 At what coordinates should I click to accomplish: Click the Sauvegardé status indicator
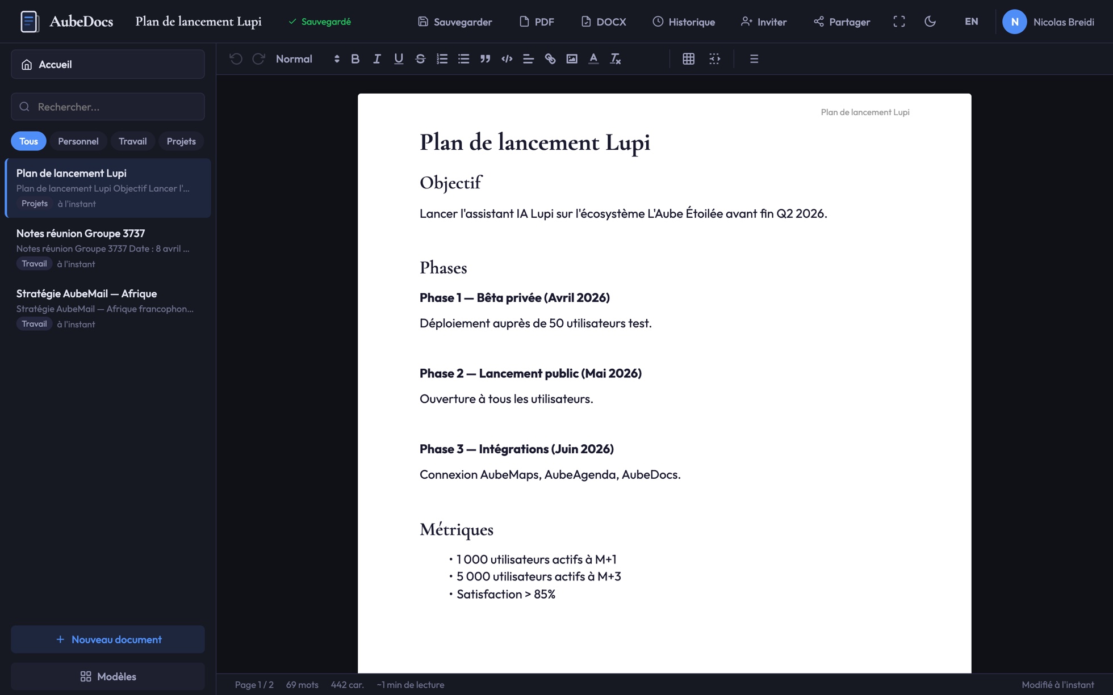click(320, 22)
